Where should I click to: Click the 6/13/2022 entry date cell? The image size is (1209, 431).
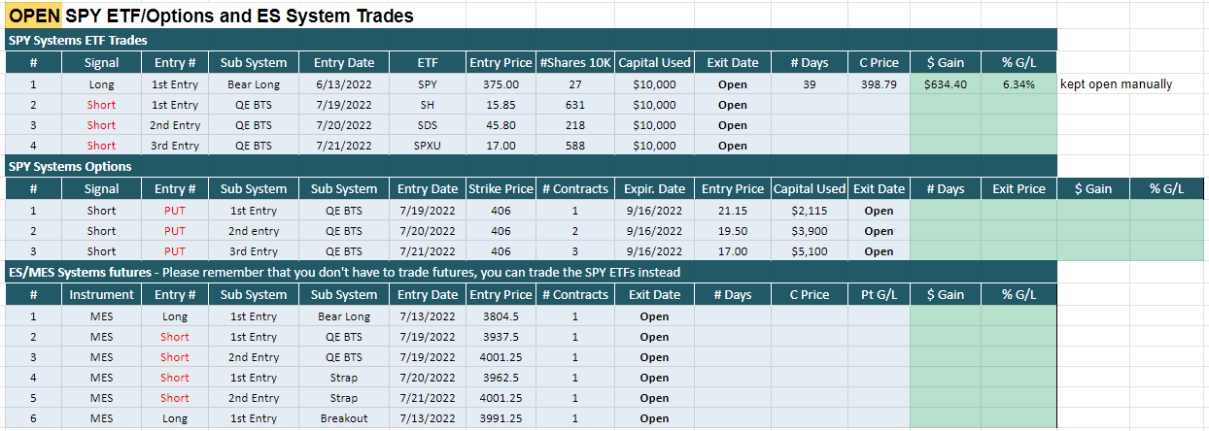(343, 84)
